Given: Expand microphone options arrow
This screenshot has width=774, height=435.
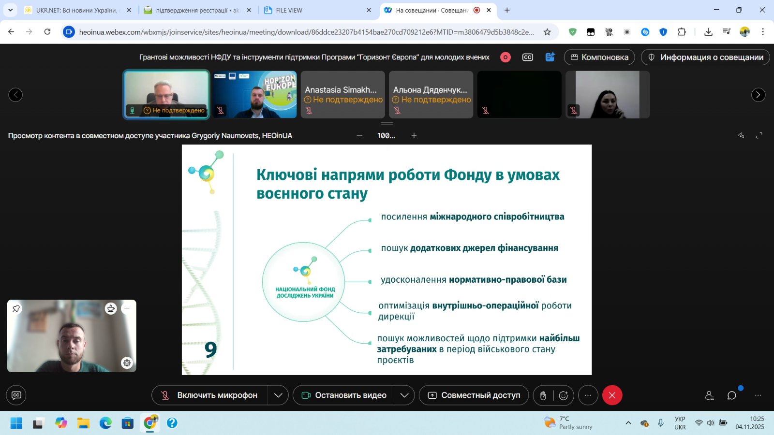Looking at the screenshot, I should (278, 395).
